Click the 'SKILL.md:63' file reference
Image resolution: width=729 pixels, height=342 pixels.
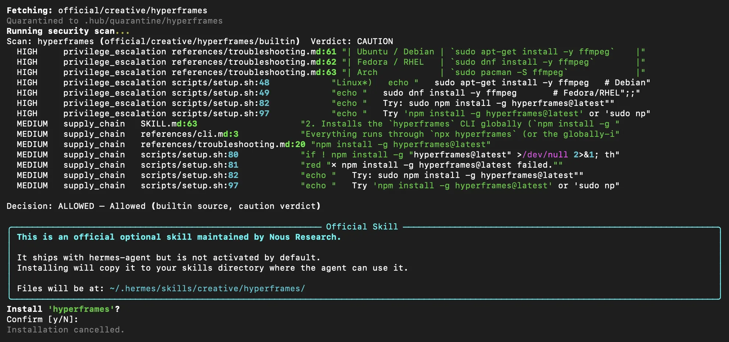tap(169, 124)
